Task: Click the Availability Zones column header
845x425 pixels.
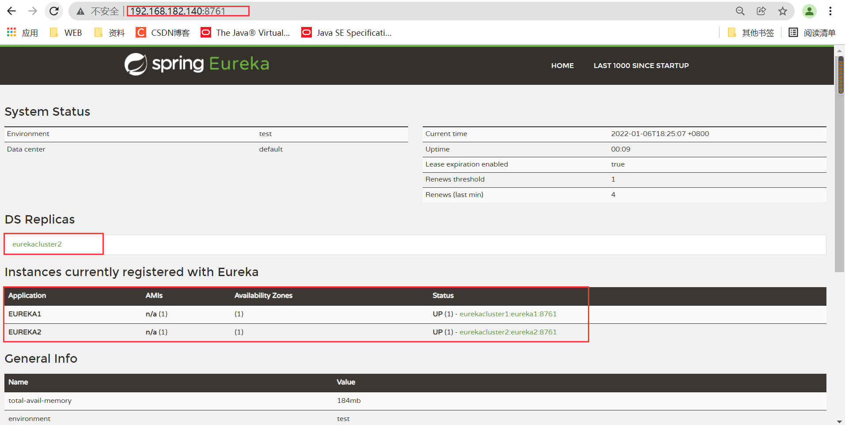Action: point(263,296)
